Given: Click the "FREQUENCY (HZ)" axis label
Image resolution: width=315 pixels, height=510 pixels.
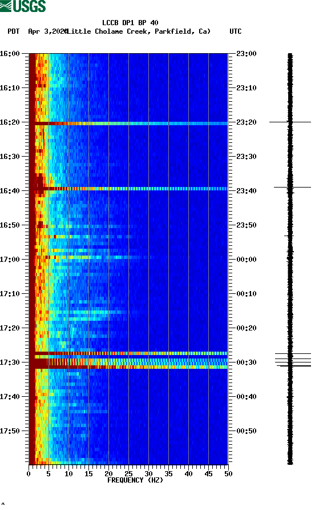Looking at the screenshot, I should pos(135,480).
